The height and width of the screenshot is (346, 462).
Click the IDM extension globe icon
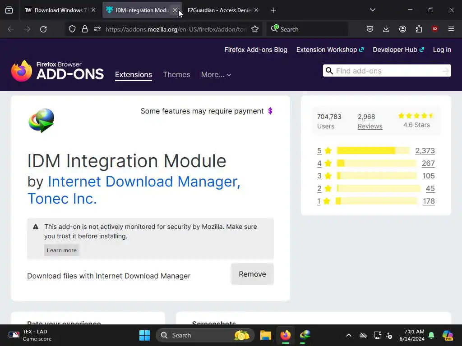(42, 120)
